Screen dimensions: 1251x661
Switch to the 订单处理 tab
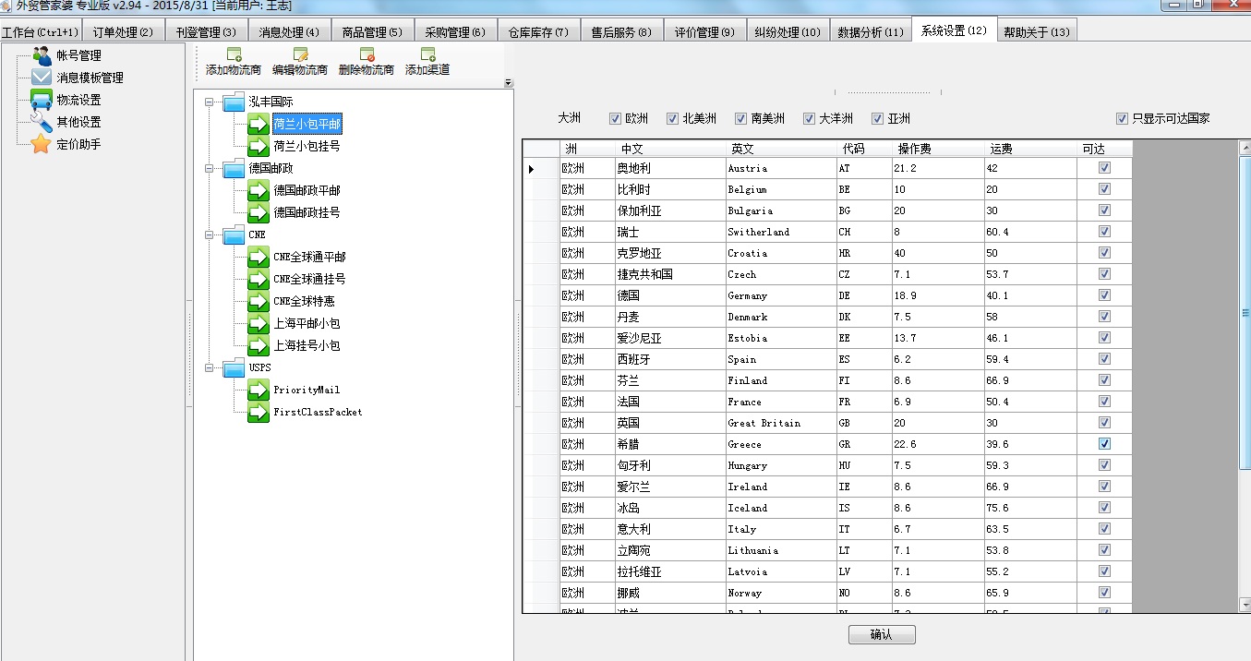pos(123,32)
